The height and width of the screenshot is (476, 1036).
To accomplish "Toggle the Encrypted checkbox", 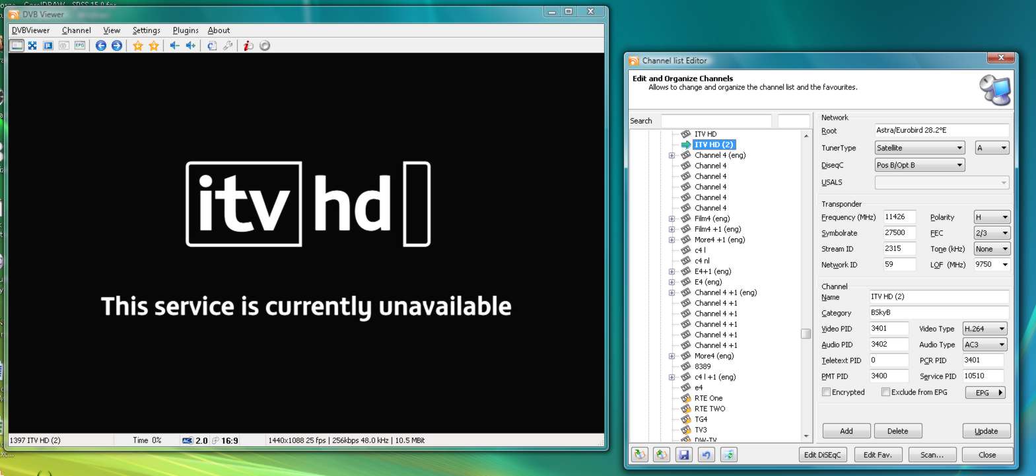I will [x=826, y=392].
